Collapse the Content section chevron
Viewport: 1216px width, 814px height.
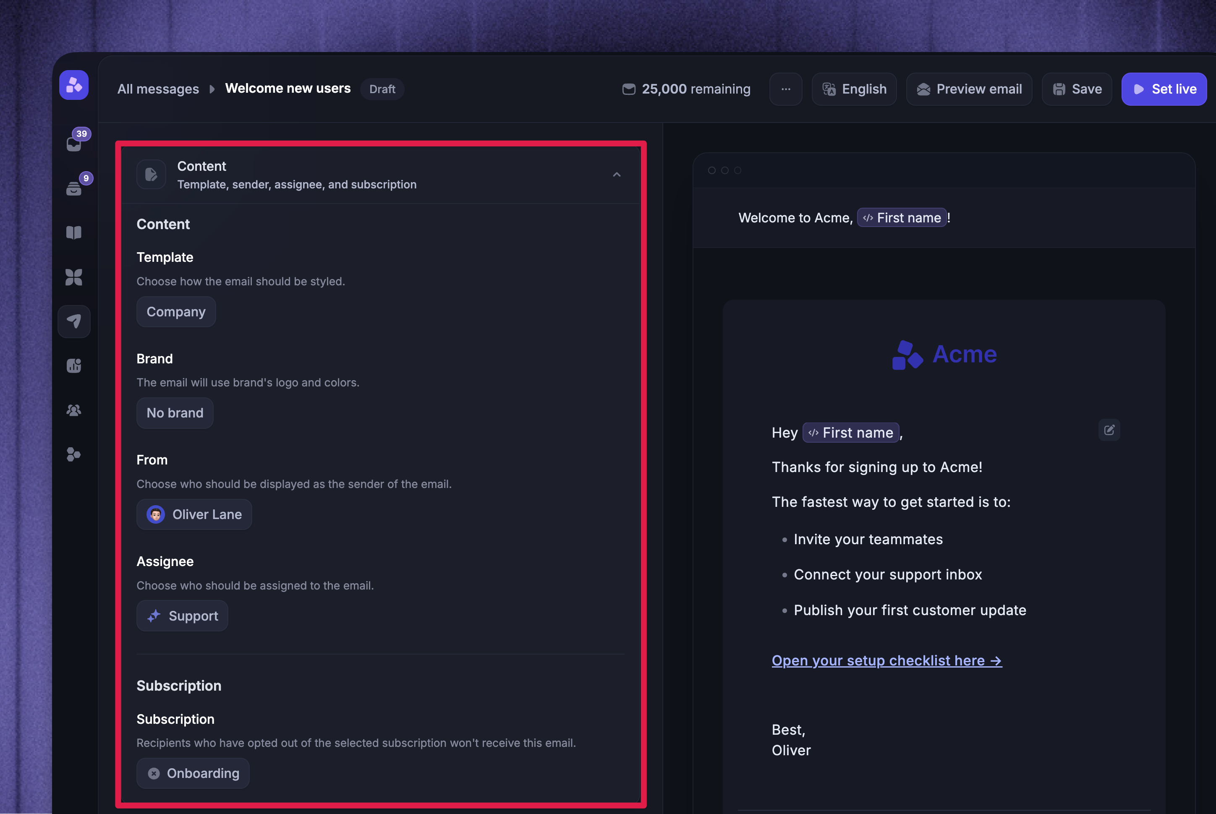click(x=617, y=175)
